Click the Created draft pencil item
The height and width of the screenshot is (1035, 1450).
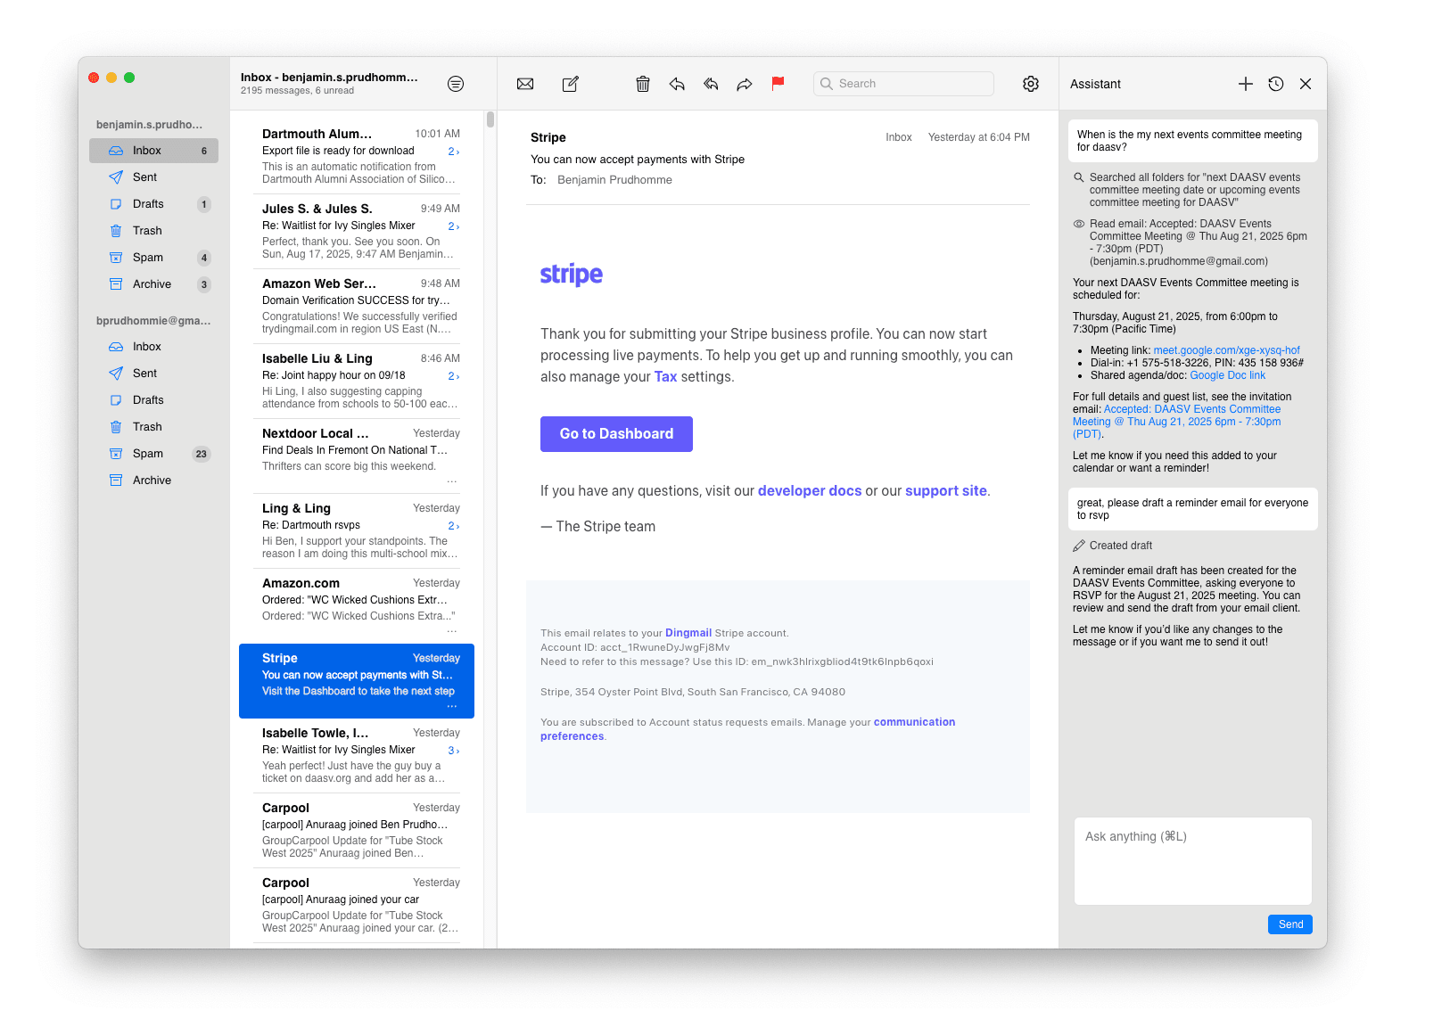(x=1113, y=546)
